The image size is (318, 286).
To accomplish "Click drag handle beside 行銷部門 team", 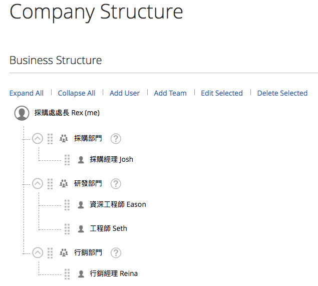I will (50, 253).
